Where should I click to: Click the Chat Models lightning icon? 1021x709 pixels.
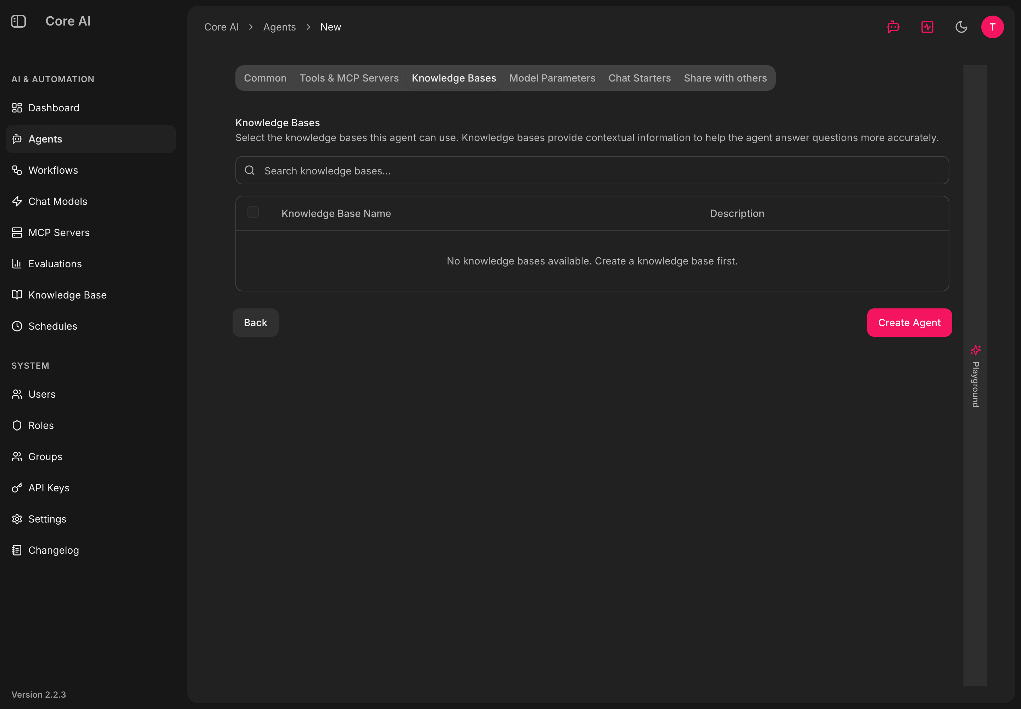pos(17,201)
